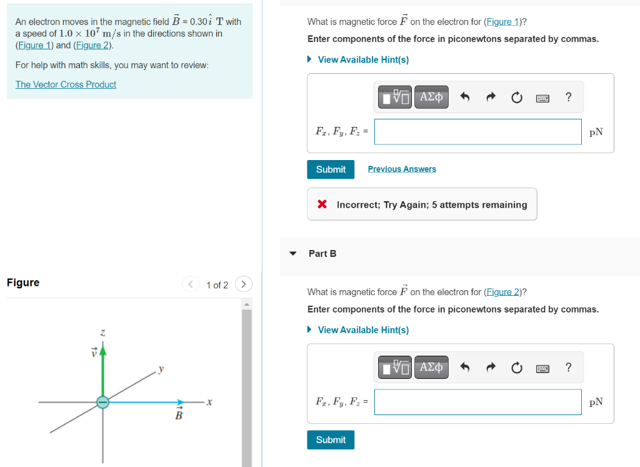This screenshot has width=640, height=467.
Task: Advance to figure 2 using the next arrow
Action: (x=243, y=284)
